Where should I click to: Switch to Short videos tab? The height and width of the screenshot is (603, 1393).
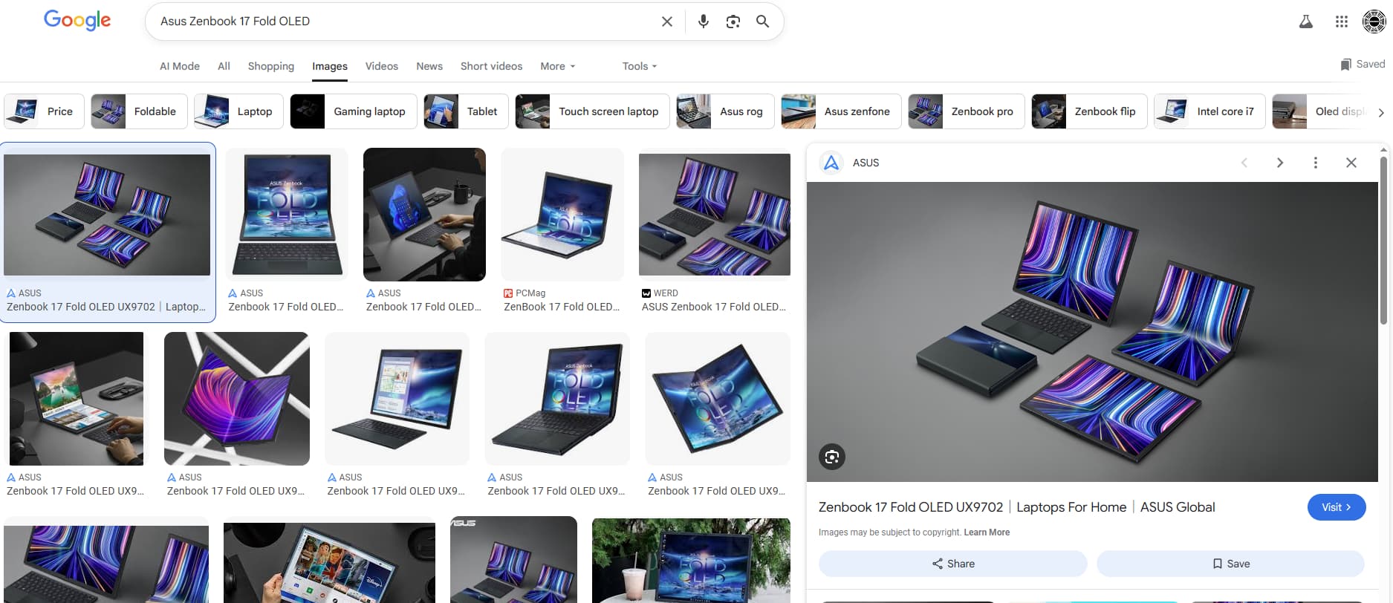[491, 66]
